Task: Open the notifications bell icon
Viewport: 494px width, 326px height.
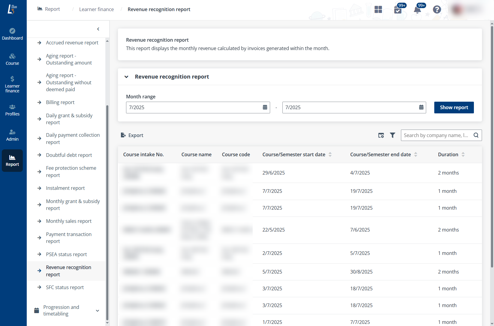Action: [417, 10]
